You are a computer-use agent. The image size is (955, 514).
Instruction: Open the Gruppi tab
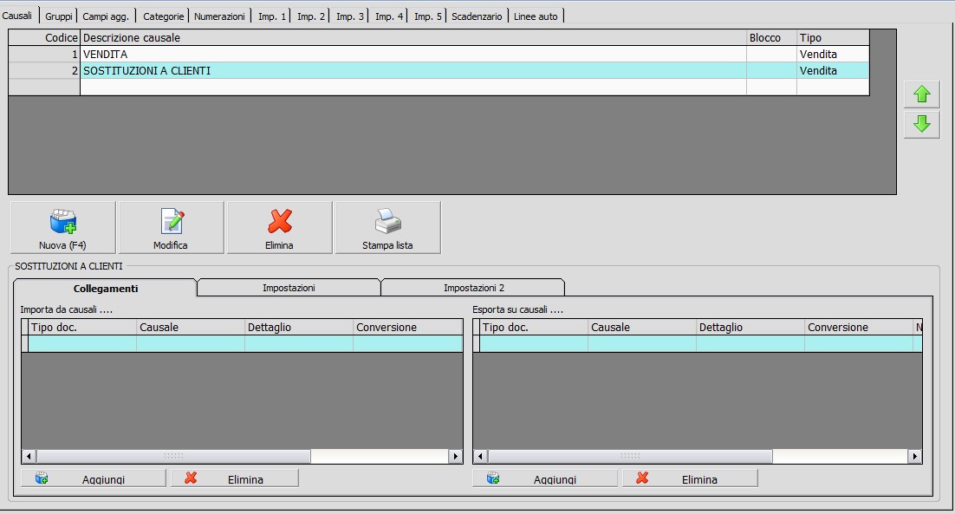click(59, 16)
